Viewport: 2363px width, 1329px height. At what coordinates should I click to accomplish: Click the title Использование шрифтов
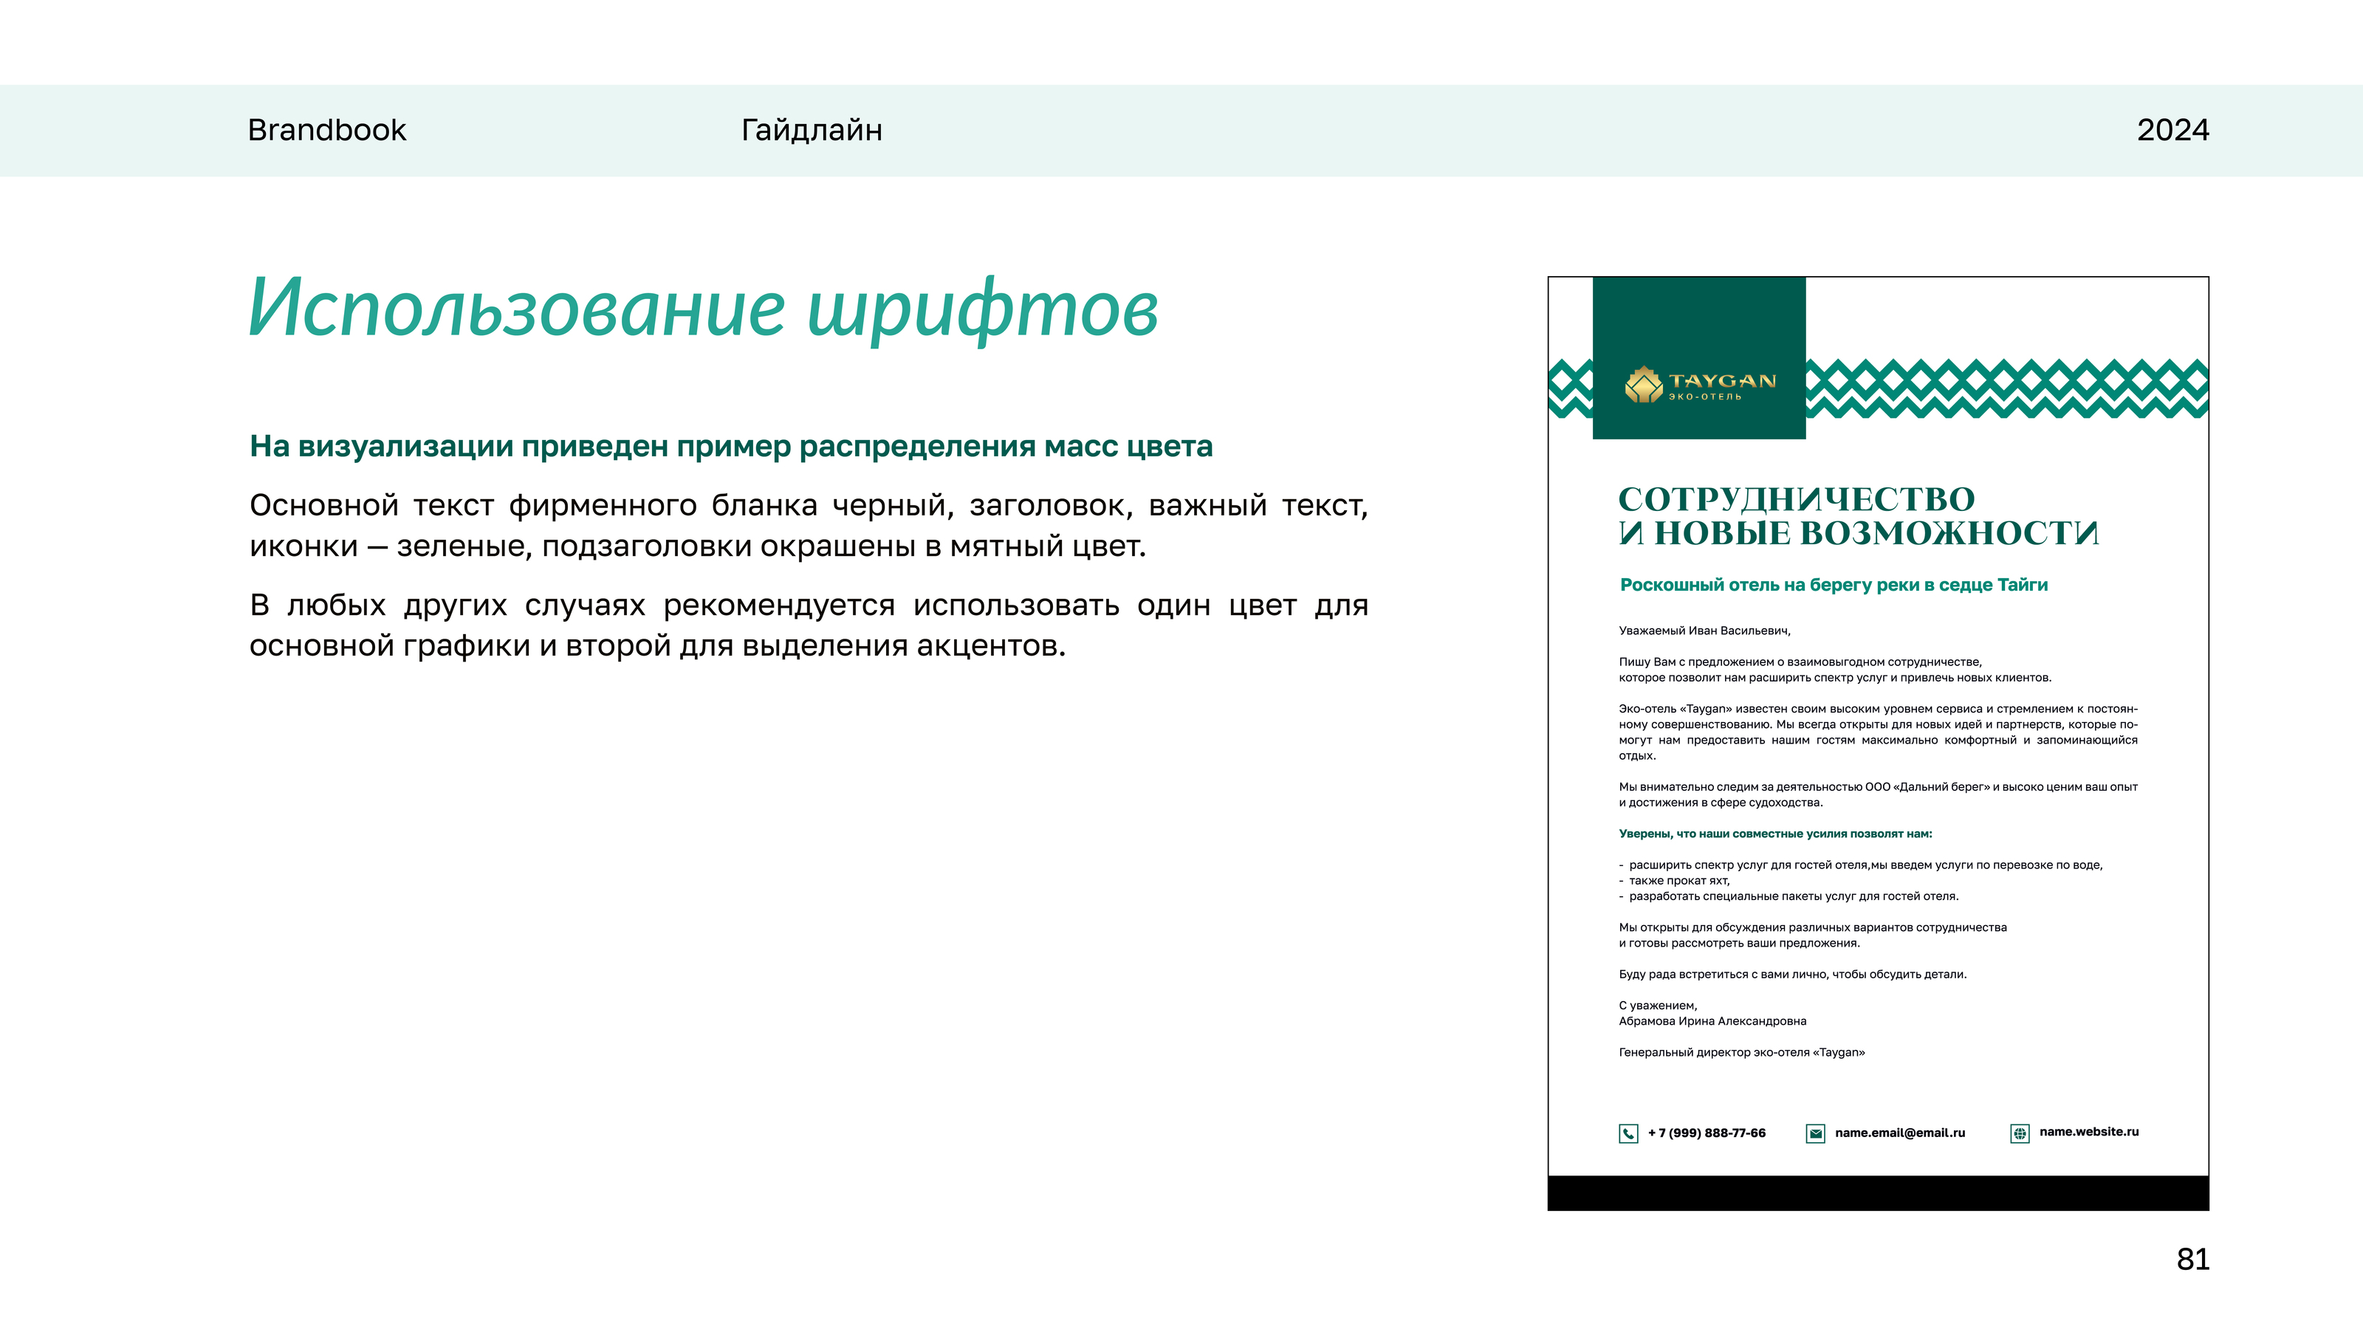click(703, 310)
